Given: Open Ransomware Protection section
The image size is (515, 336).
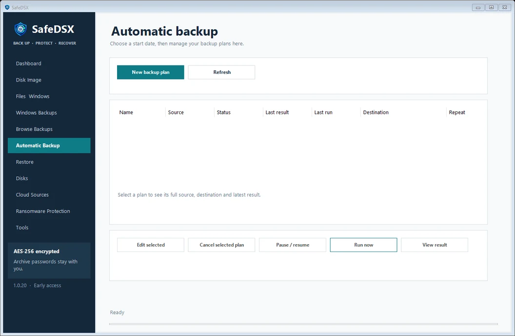Looking at the screenshot, I should [49, 211].
